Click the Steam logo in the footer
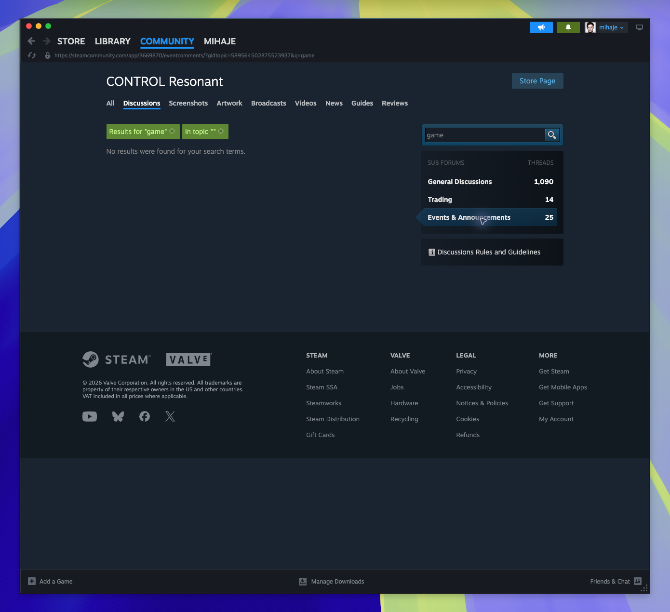This screenshot has width=670, height=612. click(x=117, y=359)
